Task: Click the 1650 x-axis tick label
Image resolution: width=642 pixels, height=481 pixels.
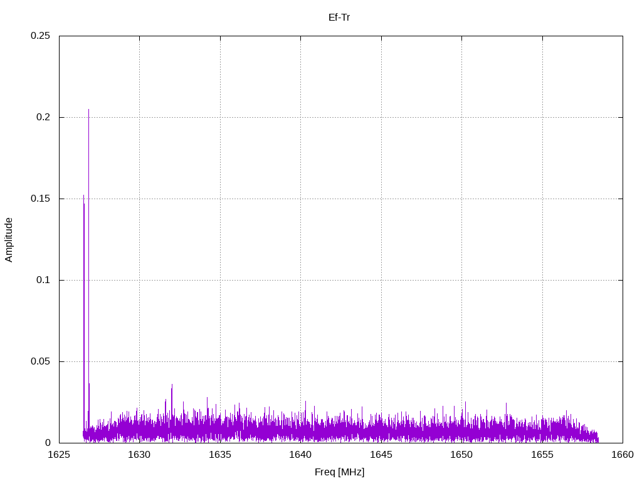Action: coord(461,455)
